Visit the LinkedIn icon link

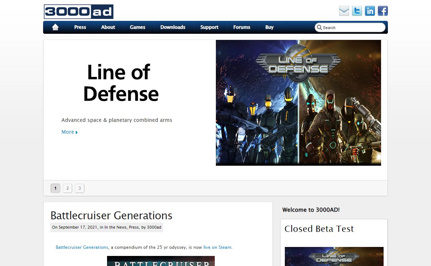click(370, 11)
